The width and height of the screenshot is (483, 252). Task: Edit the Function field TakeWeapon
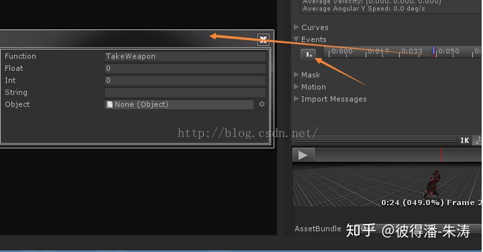point(185,56)
